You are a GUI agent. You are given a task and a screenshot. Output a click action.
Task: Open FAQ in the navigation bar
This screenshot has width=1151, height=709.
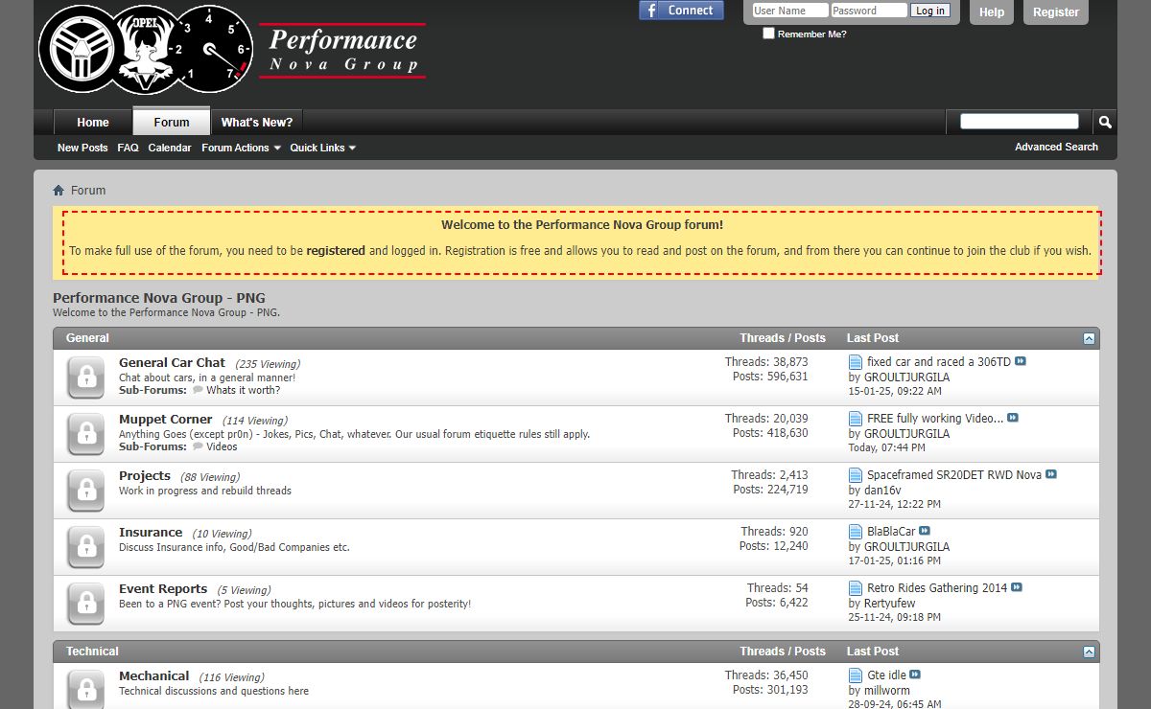pos(128,148)
